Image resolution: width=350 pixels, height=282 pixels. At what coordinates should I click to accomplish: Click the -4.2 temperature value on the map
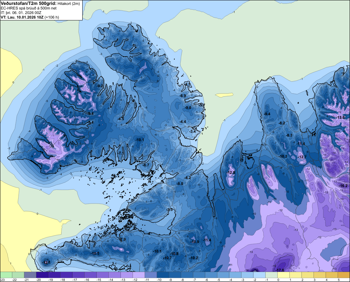click(x=188, y=178)
